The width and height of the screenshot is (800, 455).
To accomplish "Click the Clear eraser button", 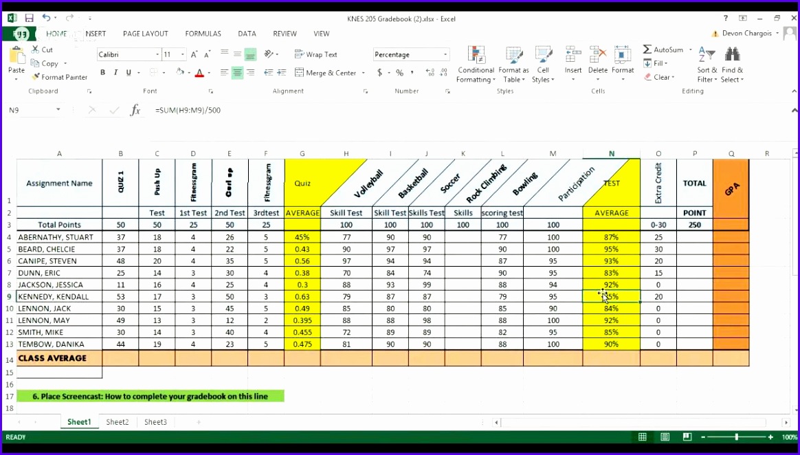I will click(x=660, y=77).
